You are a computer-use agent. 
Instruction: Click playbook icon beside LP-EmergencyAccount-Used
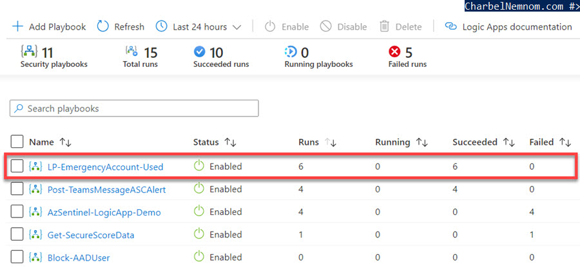[35, 167]
